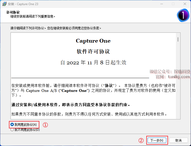This screenshot has width=191, height=146.
Task: Click the paragraph starting 如果贵方不同意本协议
Action: coord(89,114)
